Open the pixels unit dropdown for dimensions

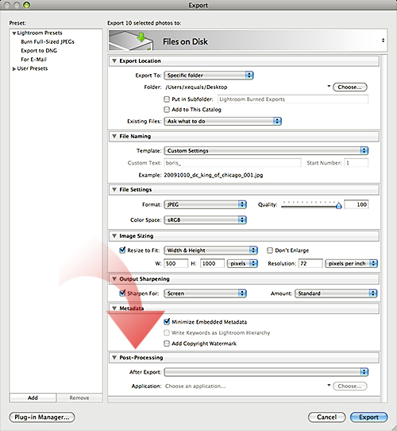[242, 263]
